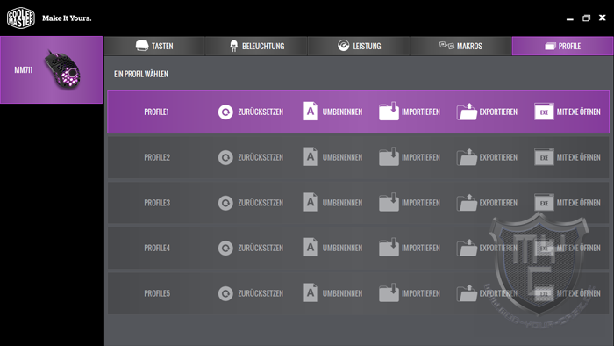
Task: Open the Tasten tab
Action: coord(154,46)
